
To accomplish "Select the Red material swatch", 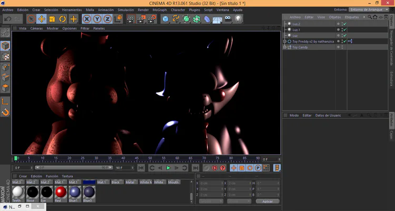I will click(61, 194).
